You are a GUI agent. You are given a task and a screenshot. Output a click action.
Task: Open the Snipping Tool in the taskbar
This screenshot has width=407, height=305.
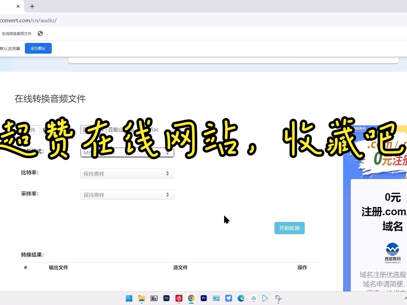tap(278, 298)
